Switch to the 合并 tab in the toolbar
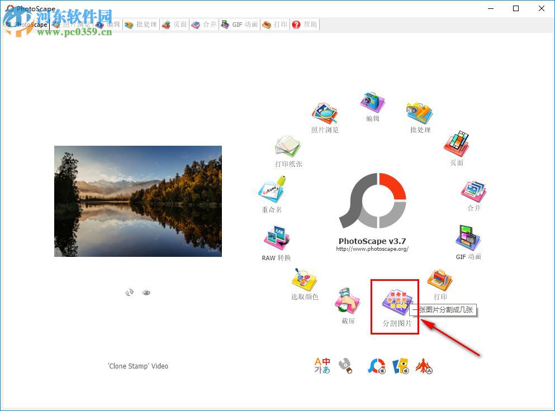Screen dimensions: 555x411 [204, 25]
